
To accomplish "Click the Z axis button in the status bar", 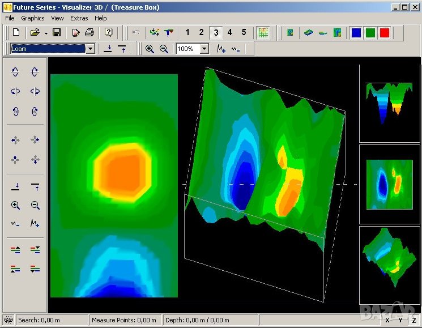I will [414, 321].
